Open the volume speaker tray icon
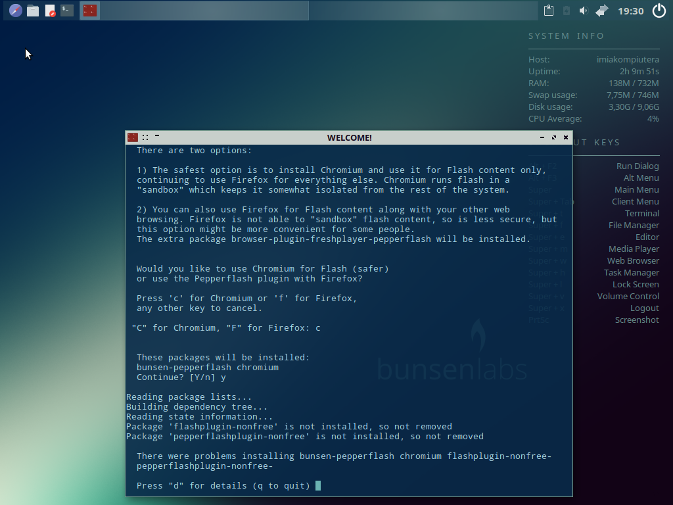This screenshot has width=673, height=505. [584, 11]
